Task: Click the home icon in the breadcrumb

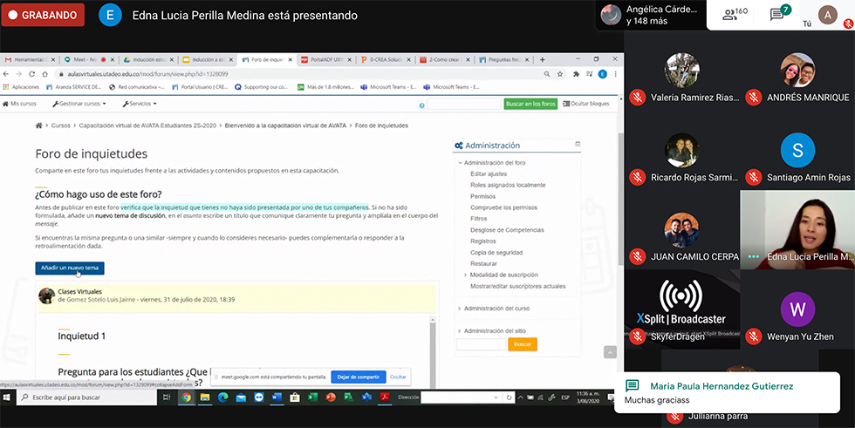Action: click(x=38, y=126)
